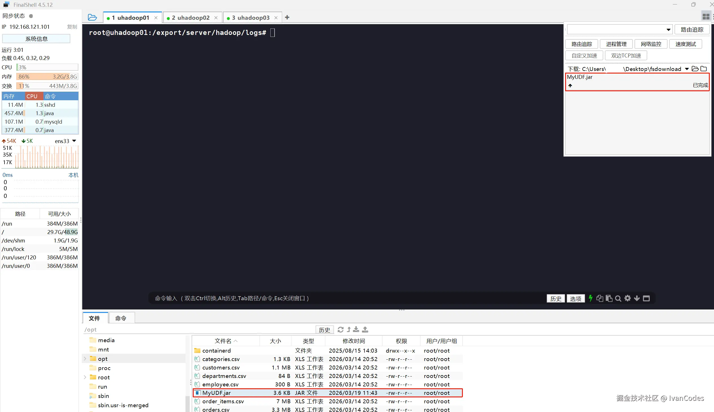The height and width of the screenshot is (412, 714).
Task: Click the green lightning quick-command icon
Action: coord(591,298)
